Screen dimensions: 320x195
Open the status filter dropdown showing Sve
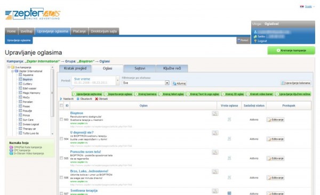pyautogui.click(x=146, y=83)
